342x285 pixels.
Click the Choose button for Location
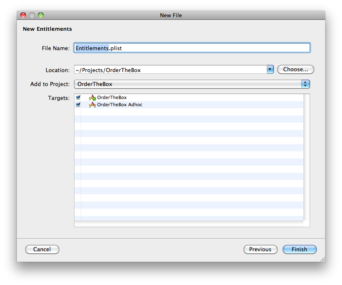tap(295, 69)
